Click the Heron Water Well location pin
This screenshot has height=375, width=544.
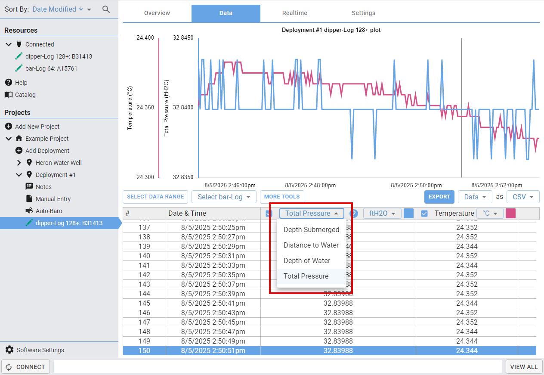pyautogui.click(x=29, y=162)
